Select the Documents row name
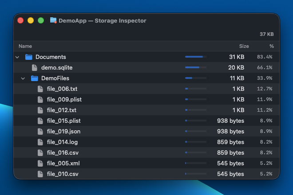Image resolution: width=293 pixels, height=195 pixels. pyautogui.click(x=51, y=57)
